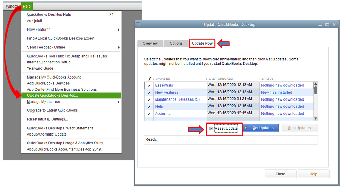Click the STATUS column header
This screenshot has width=342, height=188.
click(267, 79)
